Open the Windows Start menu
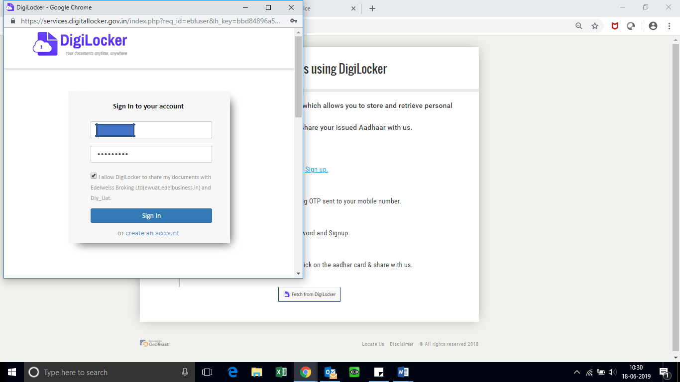 (x=12, y=372)
